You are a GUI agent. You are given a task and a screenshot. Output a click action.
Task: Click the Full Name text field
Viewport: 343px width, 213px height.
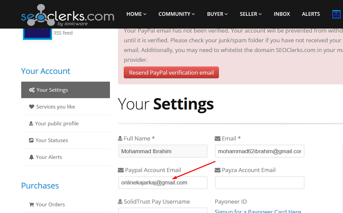coord(163,151)
